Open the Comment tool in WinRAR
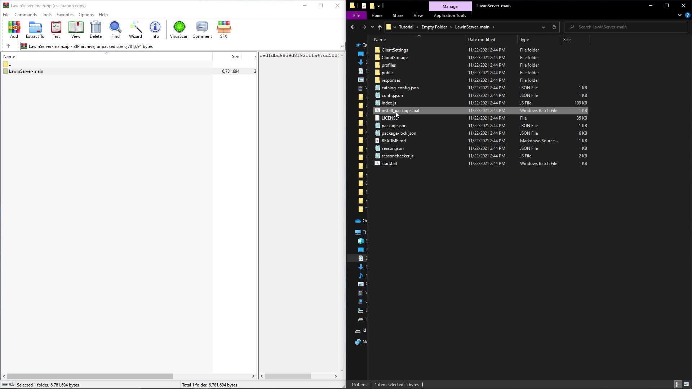692x389 pixels. [x=202, y=30]
